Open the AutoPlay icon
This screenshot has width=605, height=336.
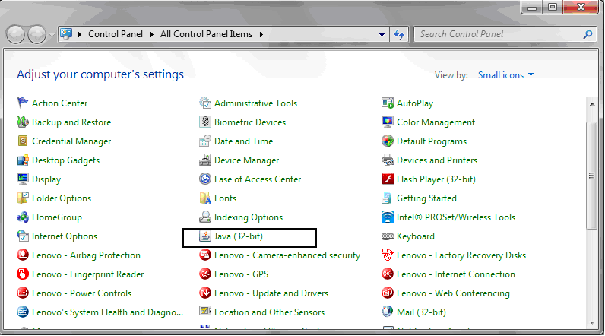pos(388,103)
